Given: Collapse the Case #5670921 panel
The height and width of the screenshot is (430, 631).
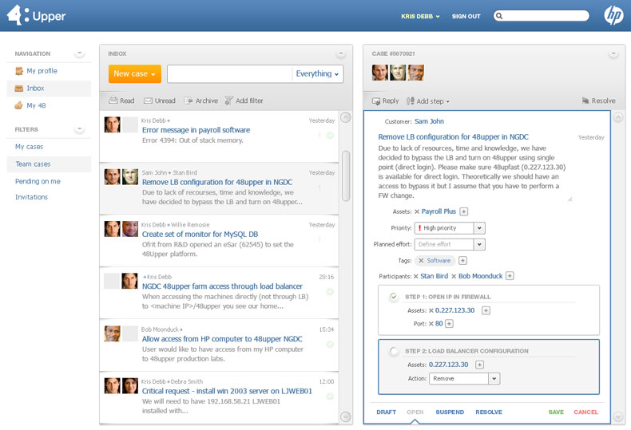Looking at the screenshot, I should 613,53.
